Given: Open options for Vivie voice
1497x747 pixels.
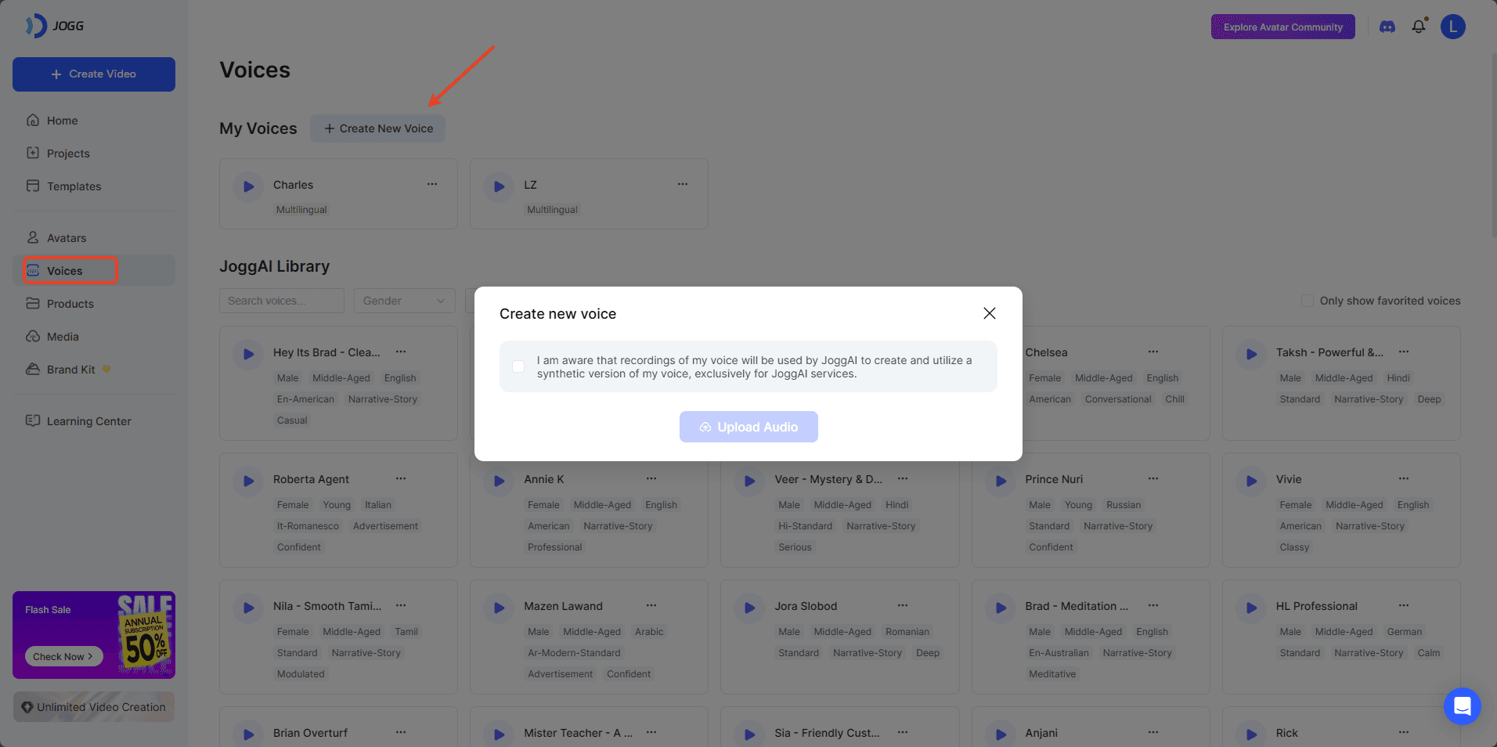Looking at the screenshot, I should 1404,478.
